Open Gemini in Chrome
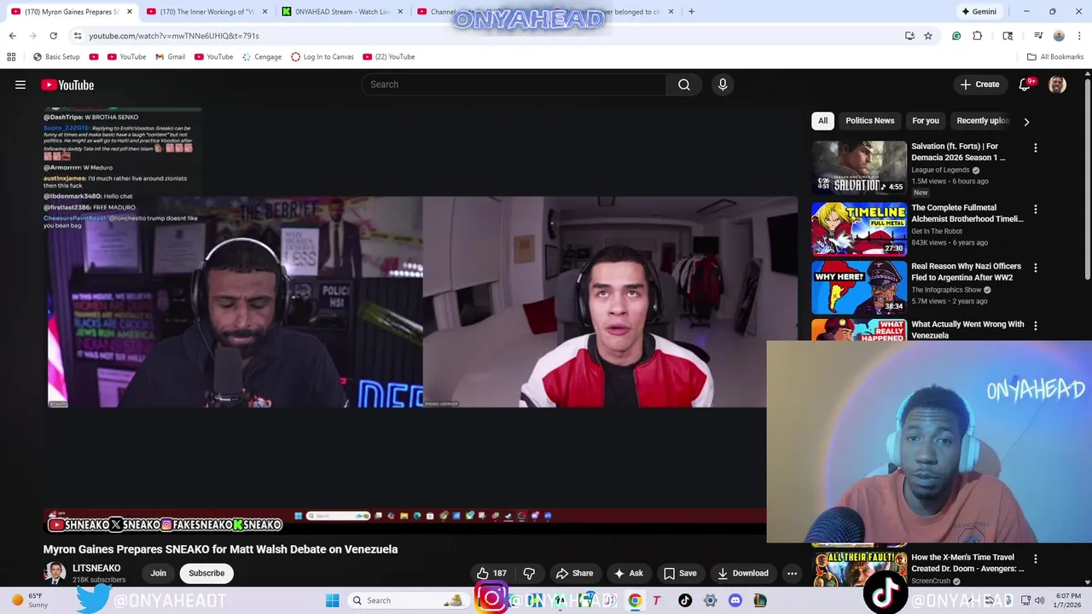 pyautogui.click(x=979, y=12)
